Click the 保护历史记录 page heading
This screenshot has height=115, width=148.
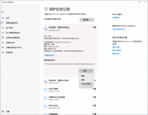[x=59, y=9]
